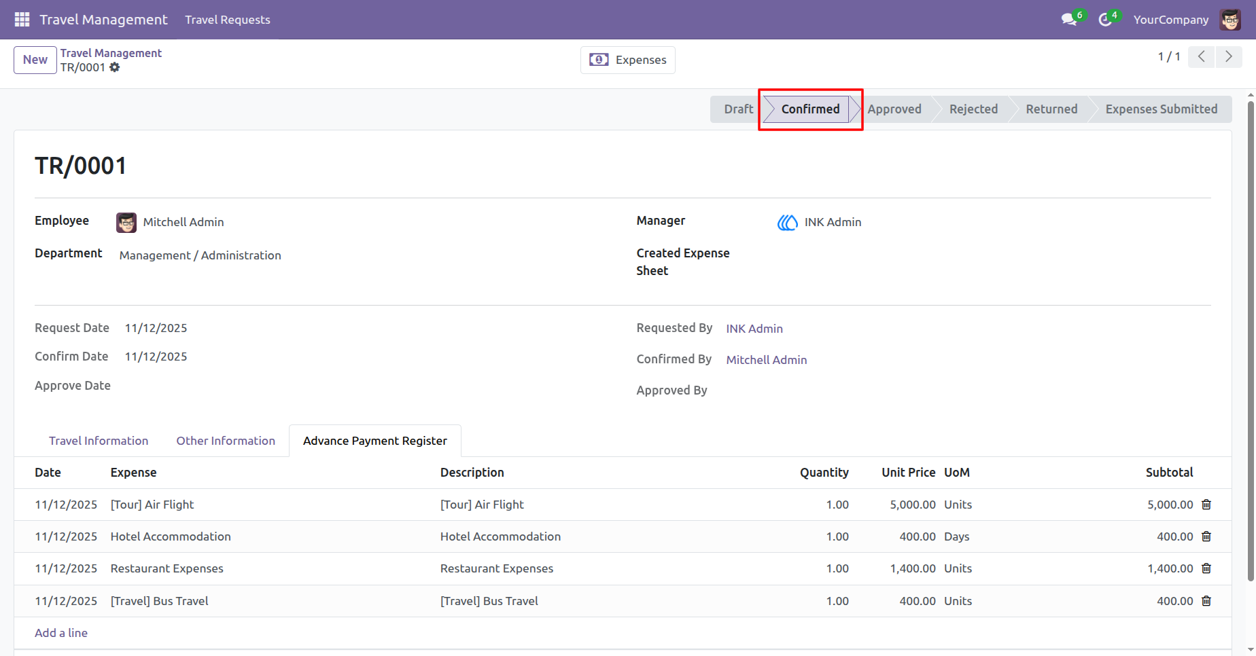Viewport: 1256px width, 656px height.
Task: Open the Requested By INK Admin link
Action: pyautogui.click(x=754, y=329)
